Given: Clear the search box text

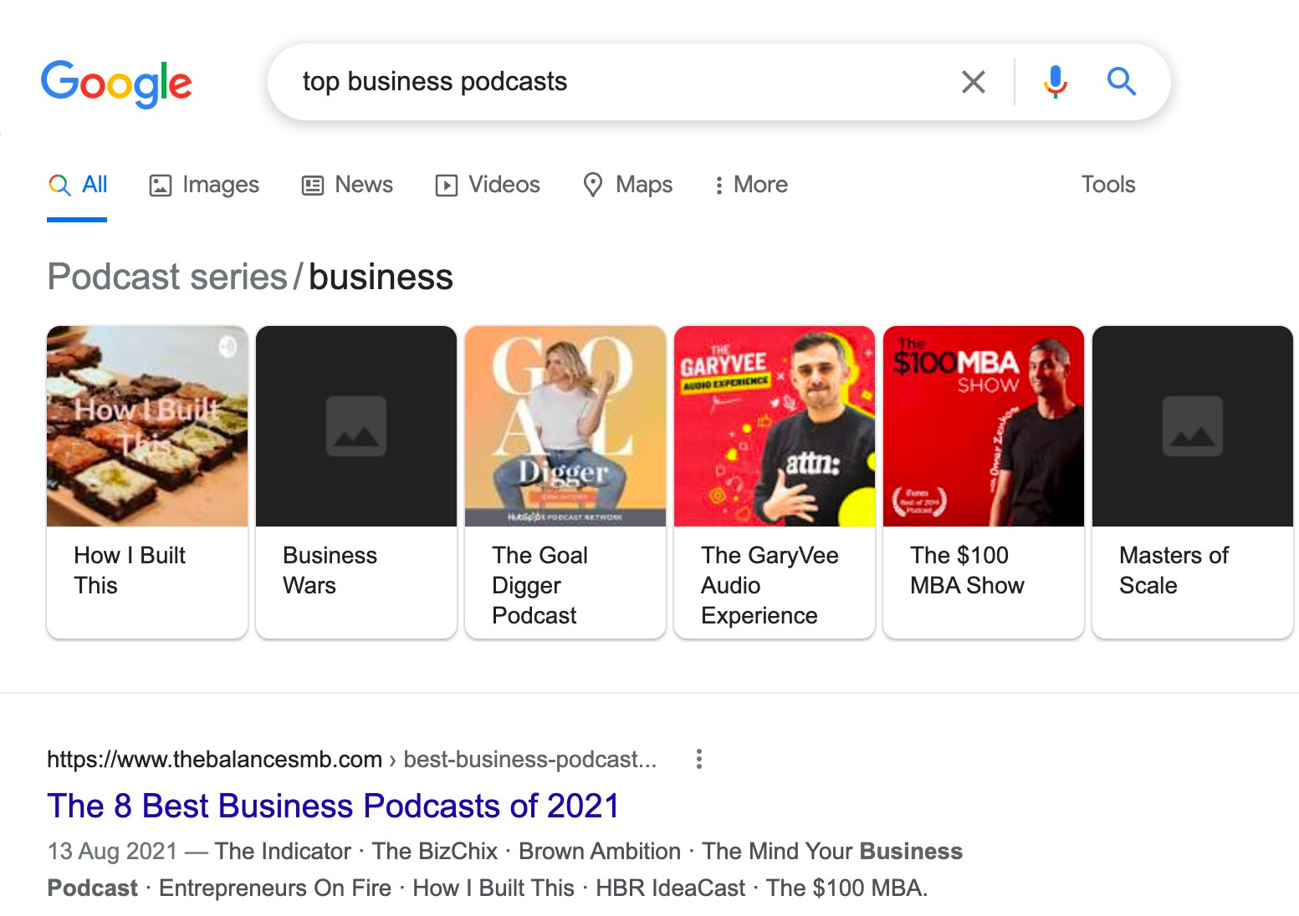Looking at the screenshot, I should tap(973, 82).
